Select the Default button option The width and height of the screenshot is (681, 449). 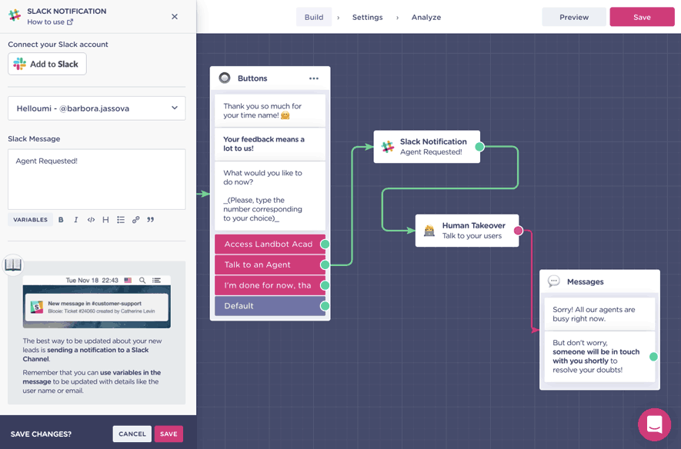pyautogui.click(x=270, y=306)
